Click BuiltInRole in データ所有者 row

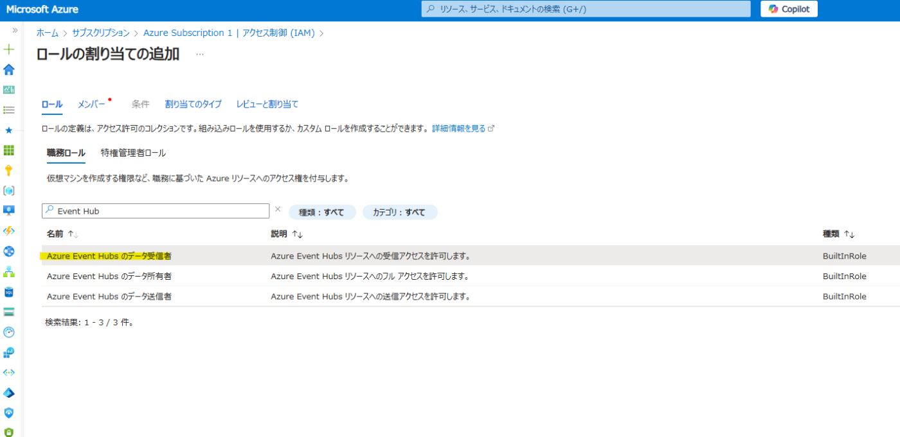pyautogui.click(x=845, y=277)
